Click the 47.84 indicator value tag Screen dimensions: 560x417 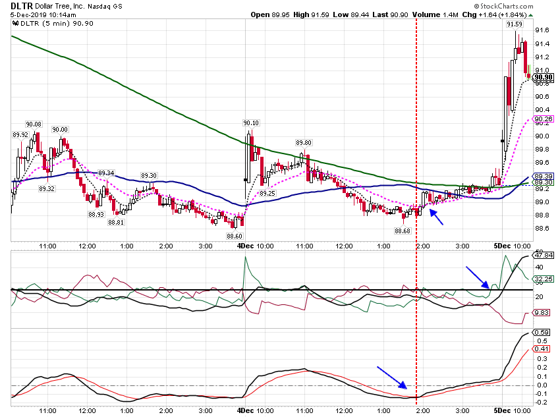543,255
